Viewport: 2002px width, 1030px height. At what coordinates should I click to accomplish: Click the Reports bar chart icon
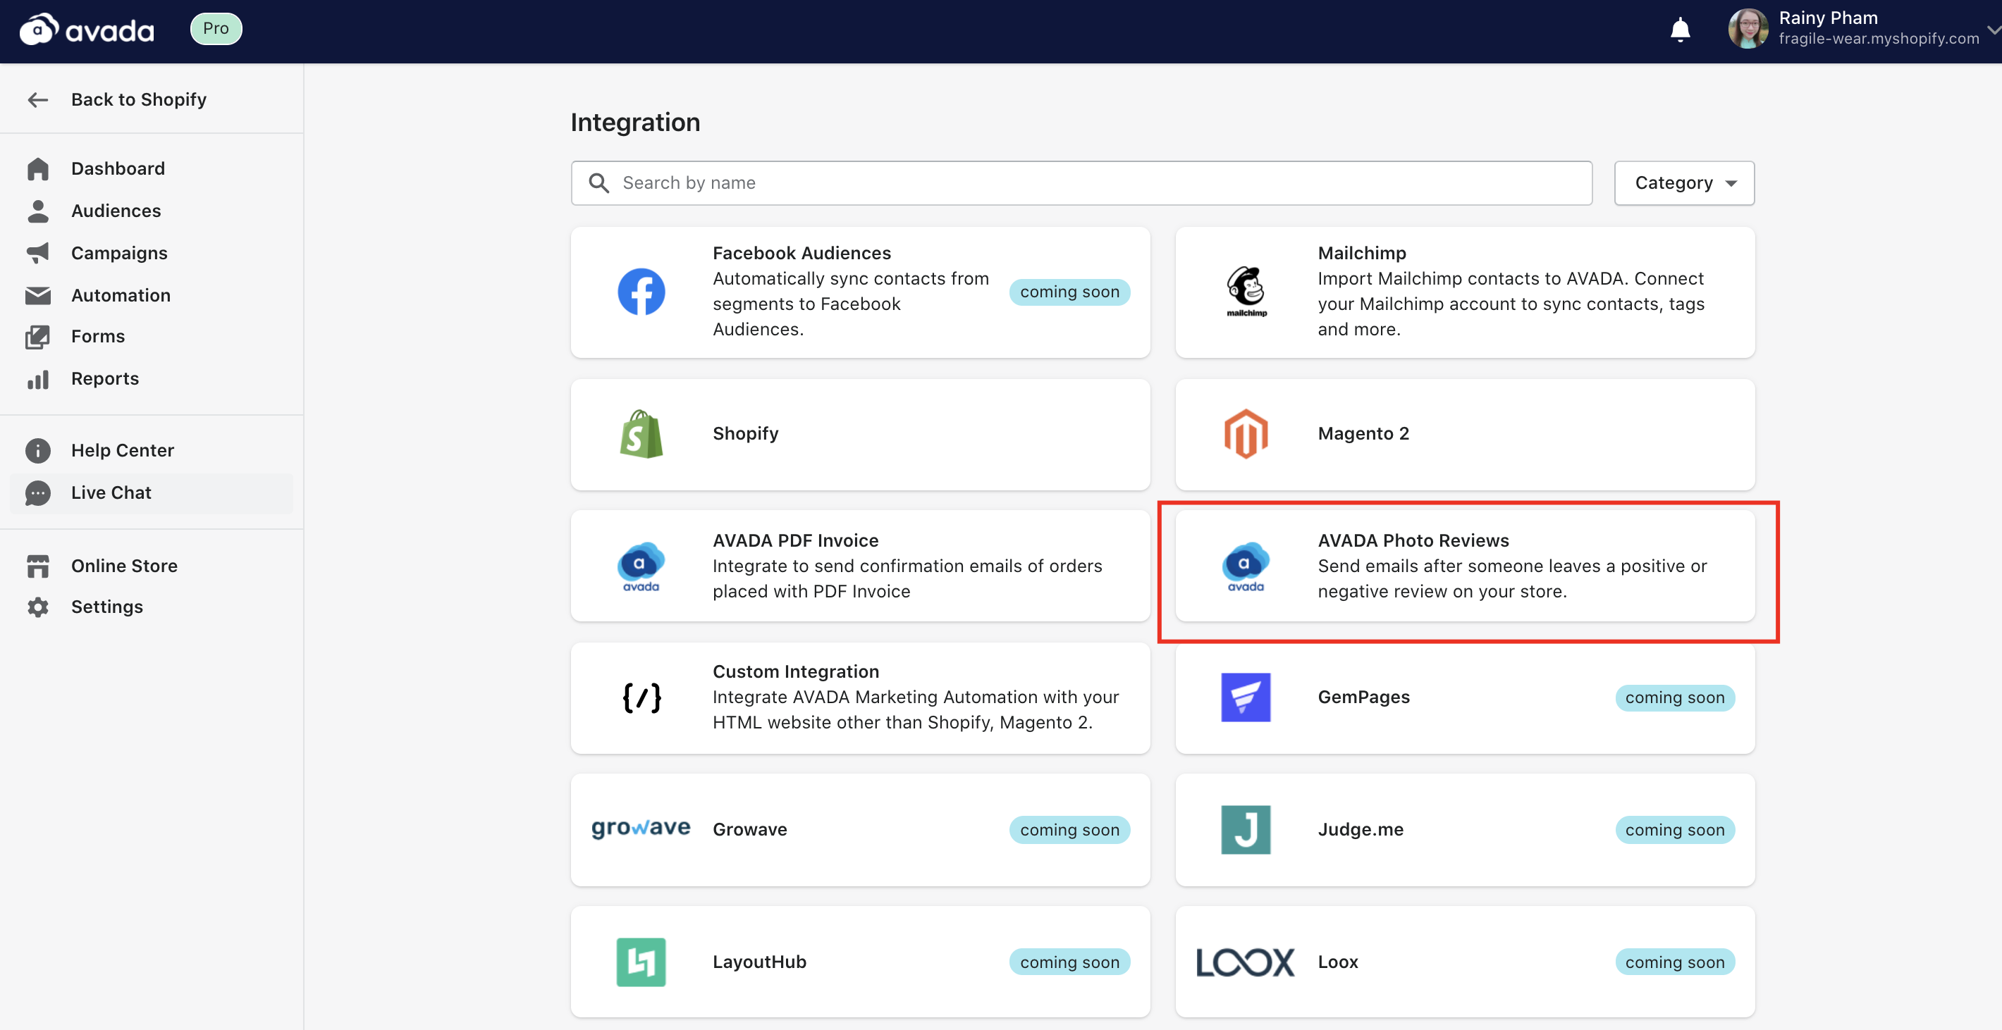coord(37,379)
